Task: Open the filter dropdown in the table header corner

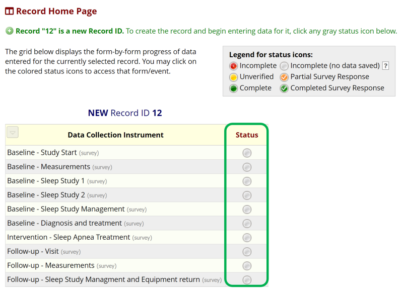Action: click(x=12, y=132)
